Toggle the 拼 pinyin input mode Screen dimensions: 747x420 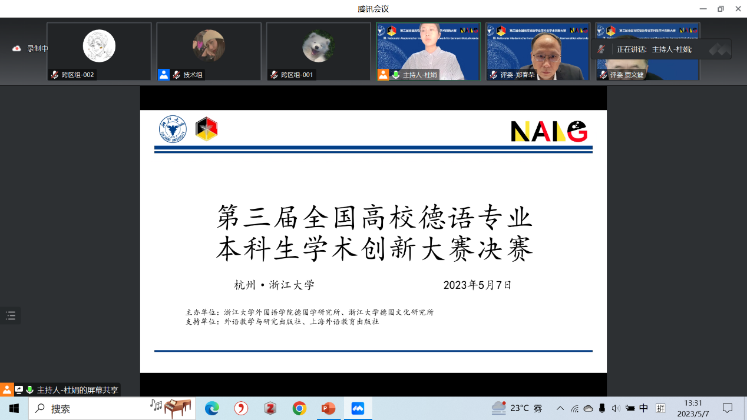click(660, 408)
